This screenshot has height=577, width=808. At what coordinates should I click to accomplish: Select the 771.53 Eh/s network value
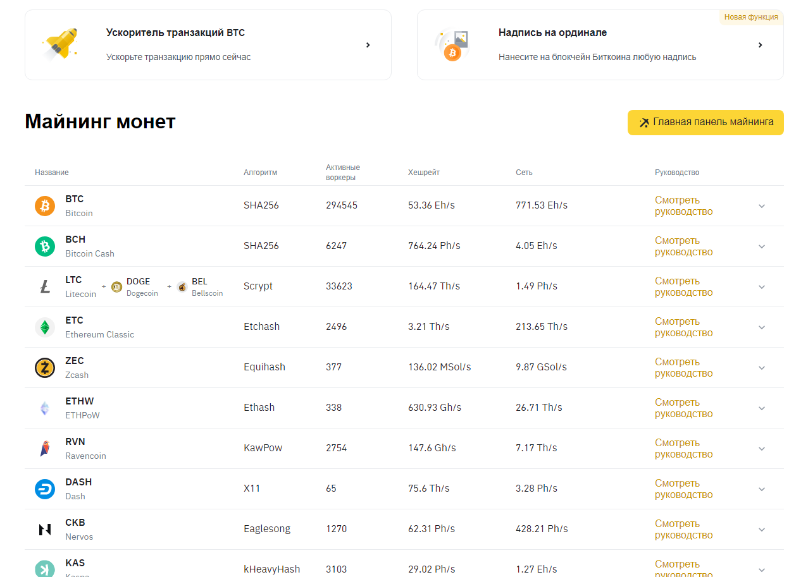tap(542, 205)
